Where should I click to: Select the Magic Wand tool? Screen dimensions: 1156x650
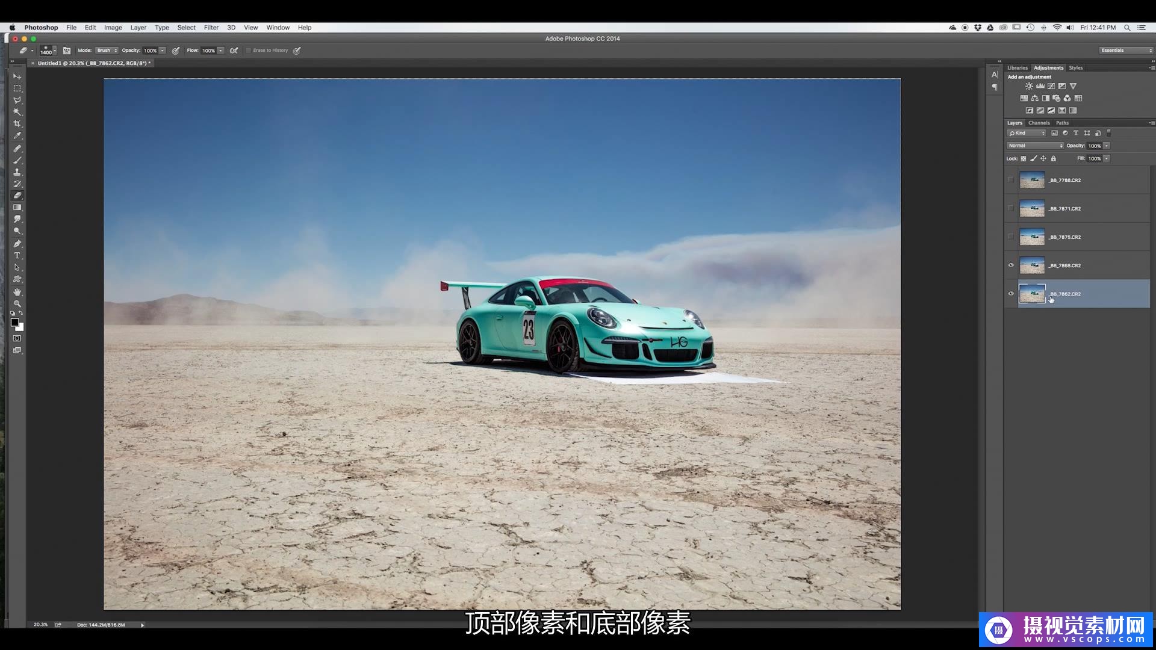[x=17, y=112]
